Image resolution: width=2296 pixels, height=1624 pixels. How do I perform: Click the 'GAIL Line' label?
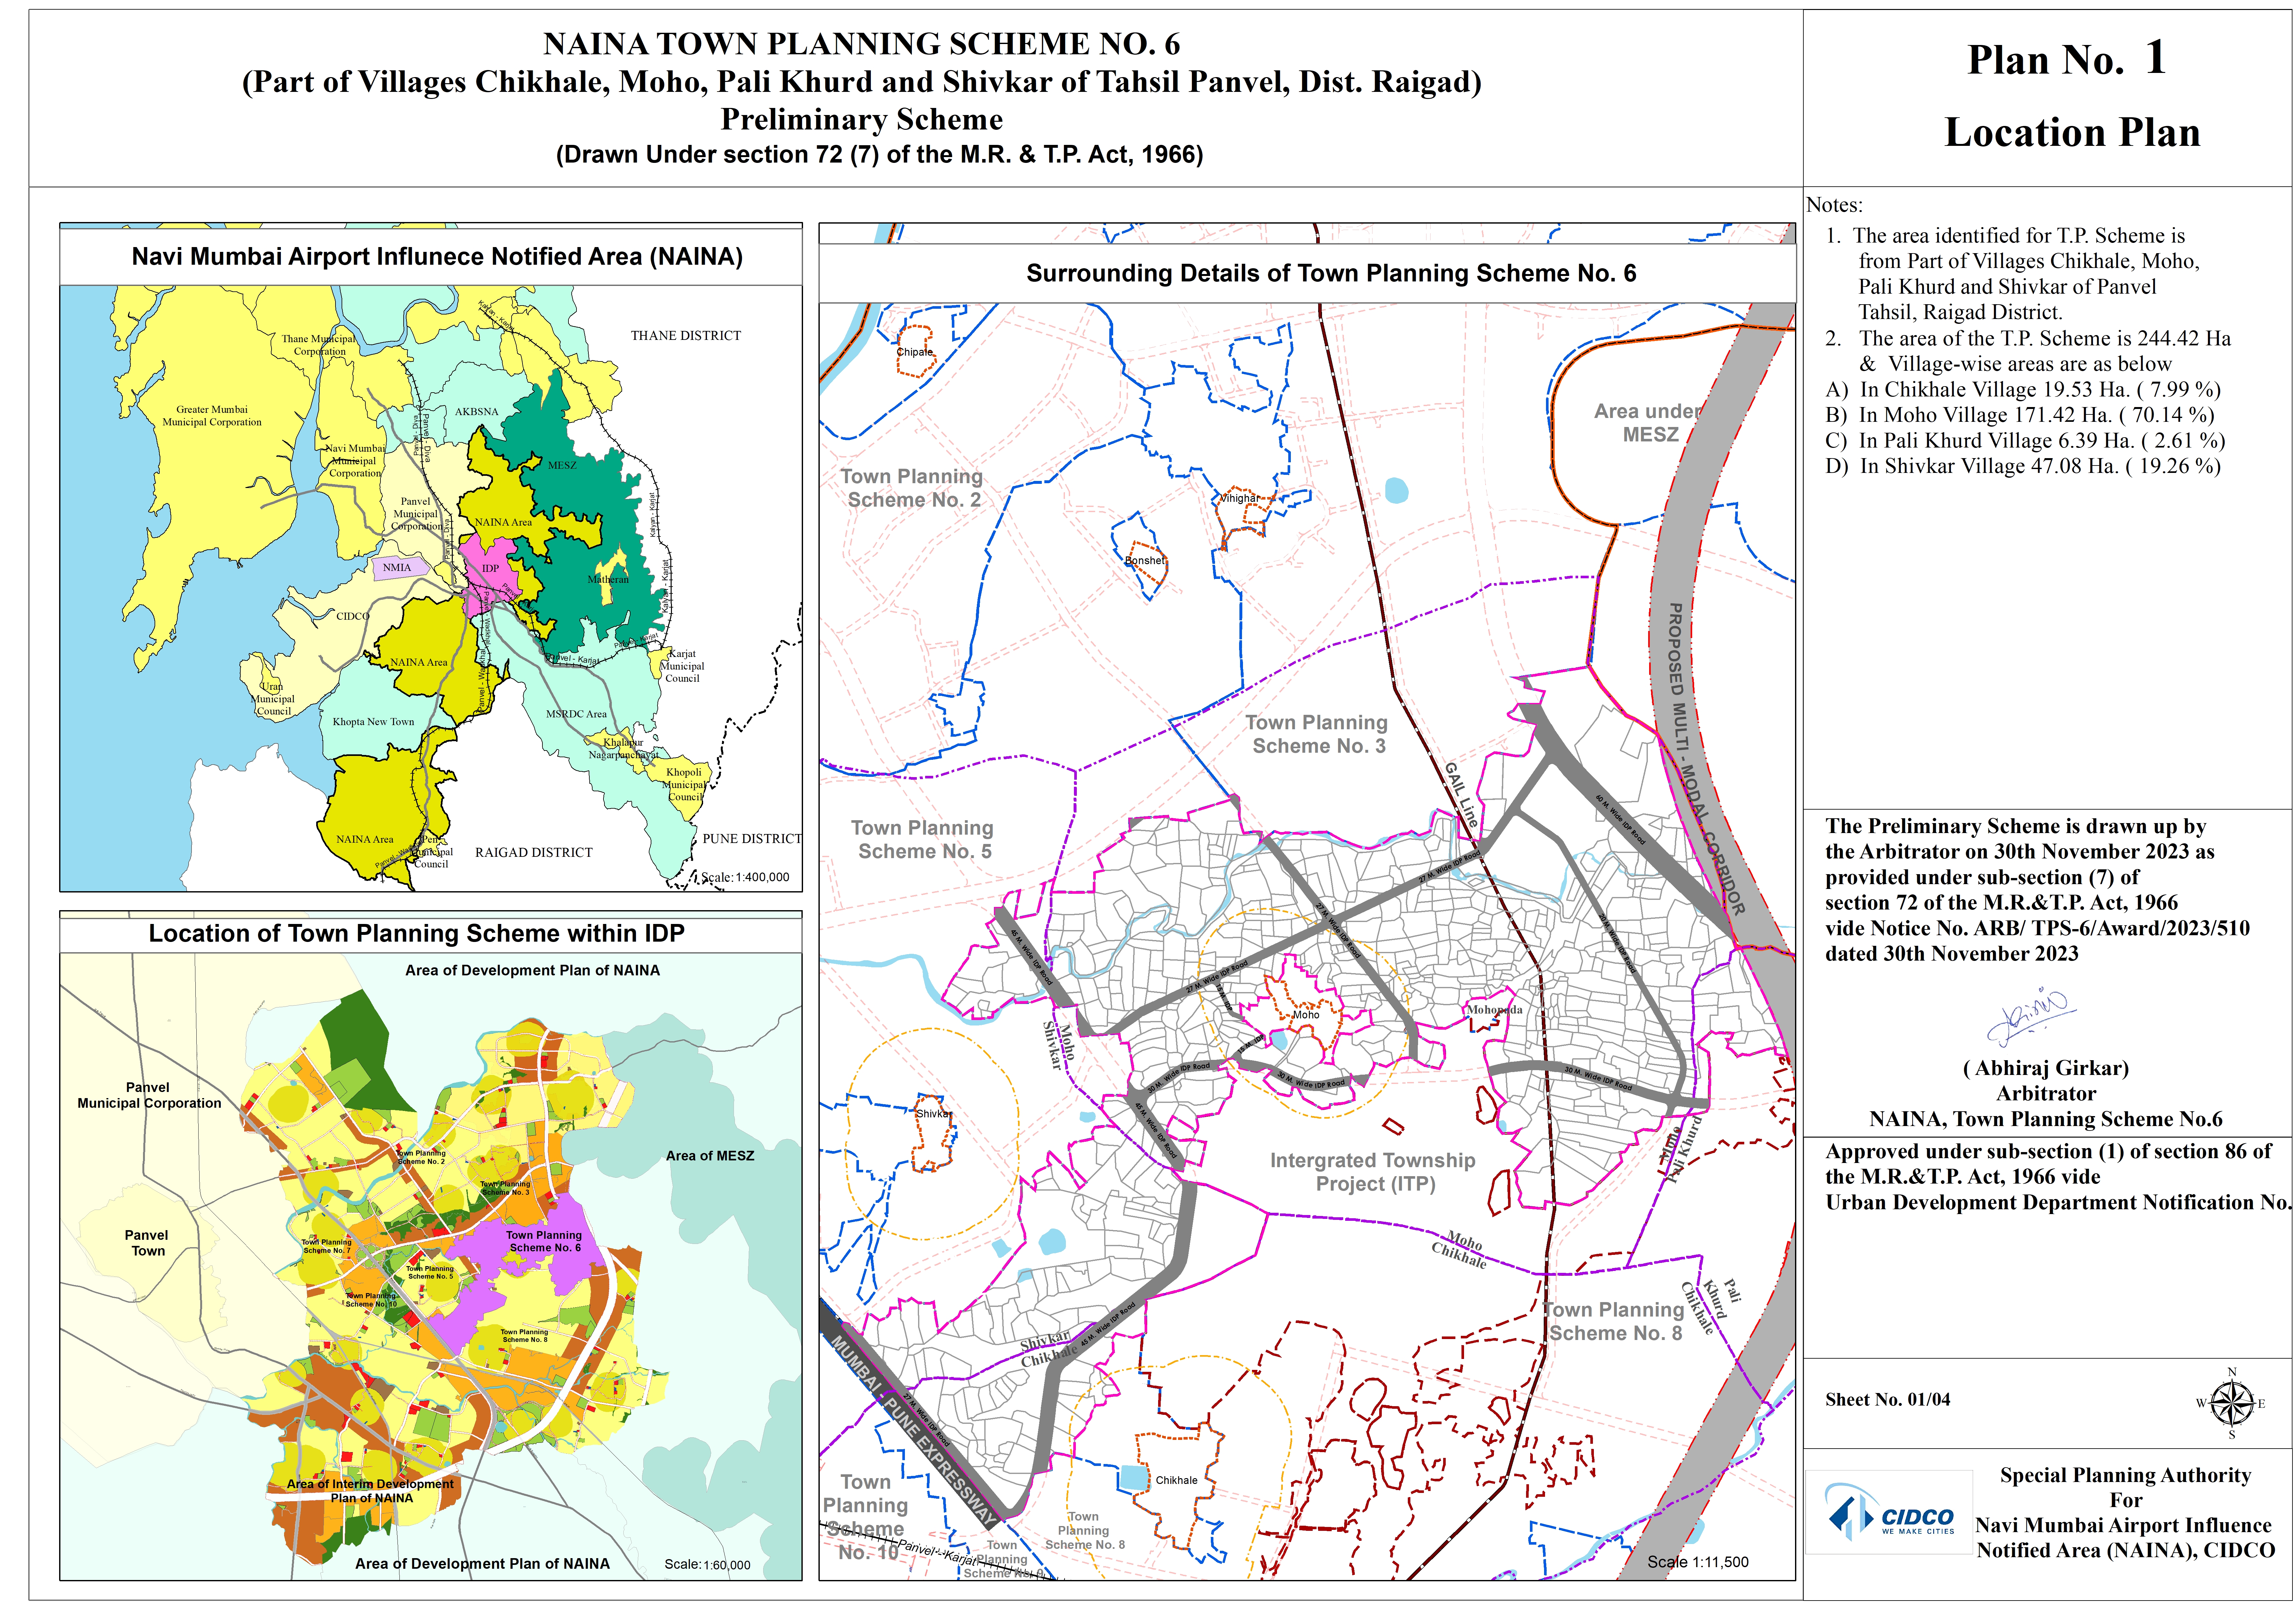click(x=1461, y=795)
